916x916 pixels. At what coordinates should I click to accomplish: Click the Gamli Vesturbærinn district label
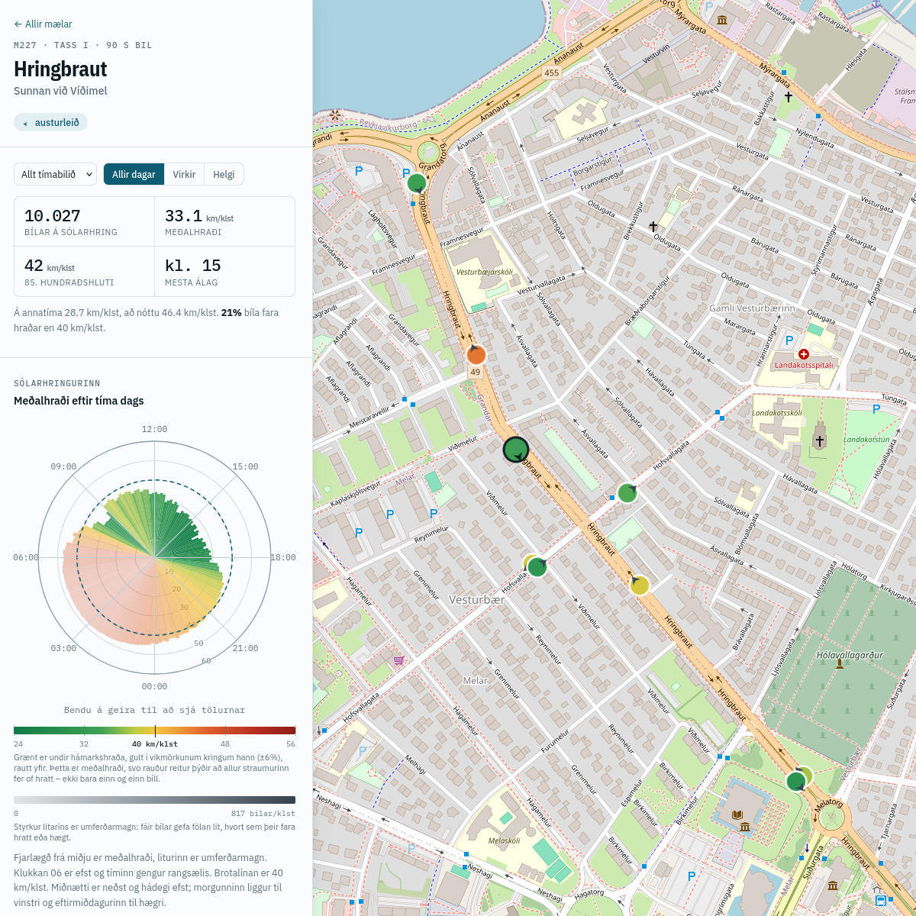752,308
